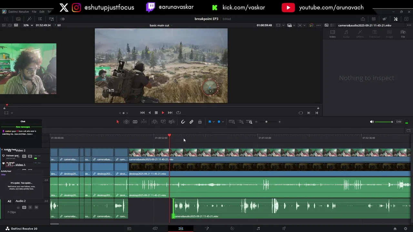This screenshot has width=413, height=232.
Task: Switch to the Fairlight audio page
Action: (258, 229)
